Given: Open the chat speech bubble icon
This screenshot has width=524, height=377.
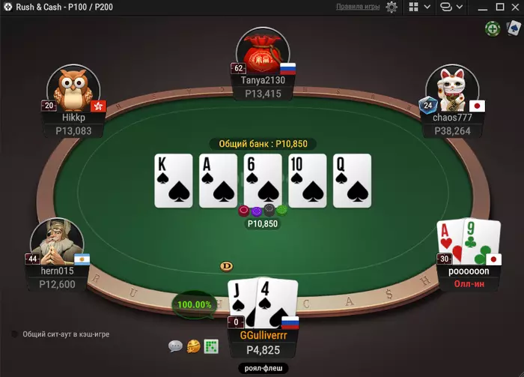Looking at the screenshot, I should (175, 346).
